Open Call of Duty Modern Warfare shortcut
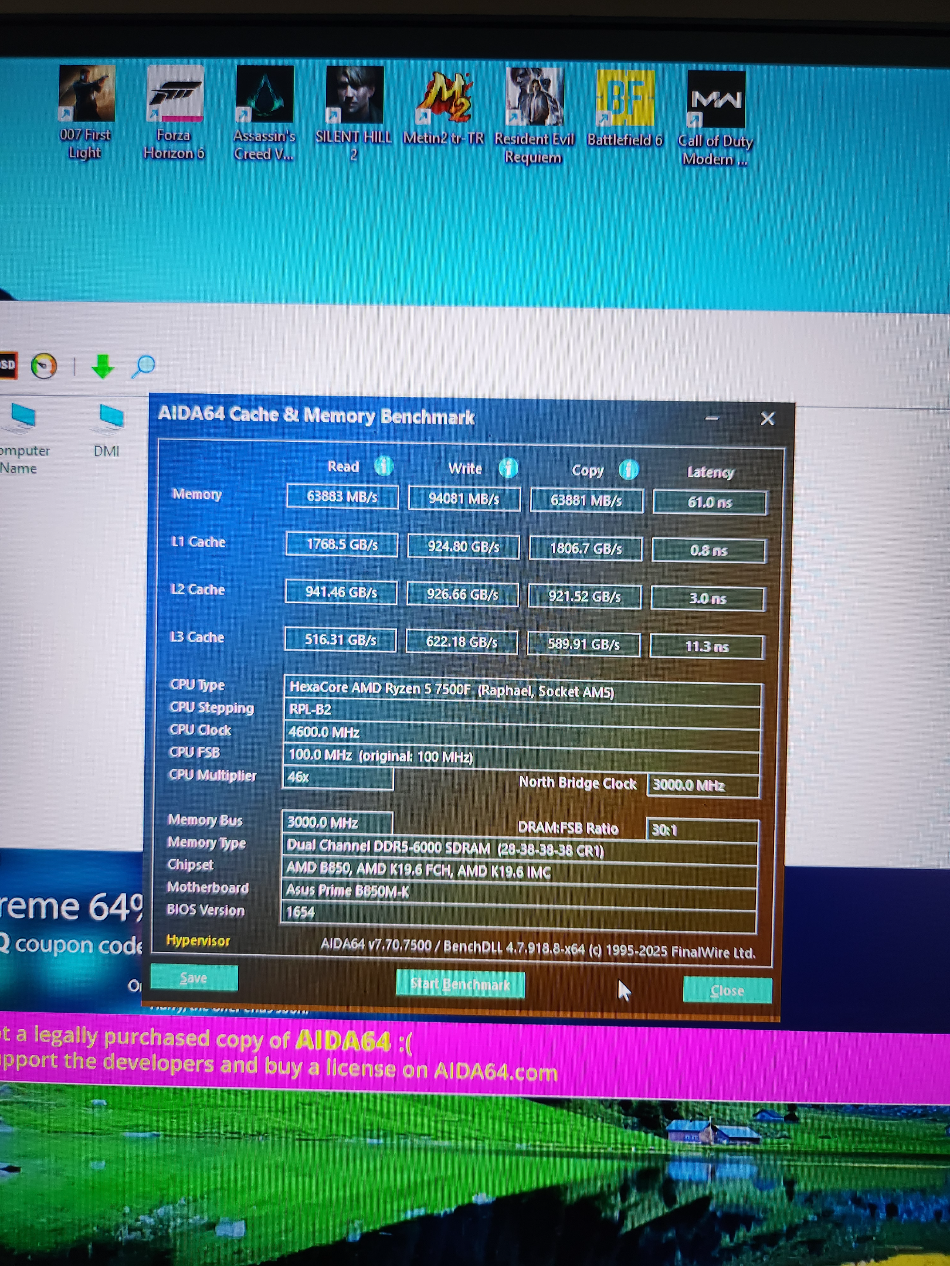950x1266 pixels. (x=715, y=118)
